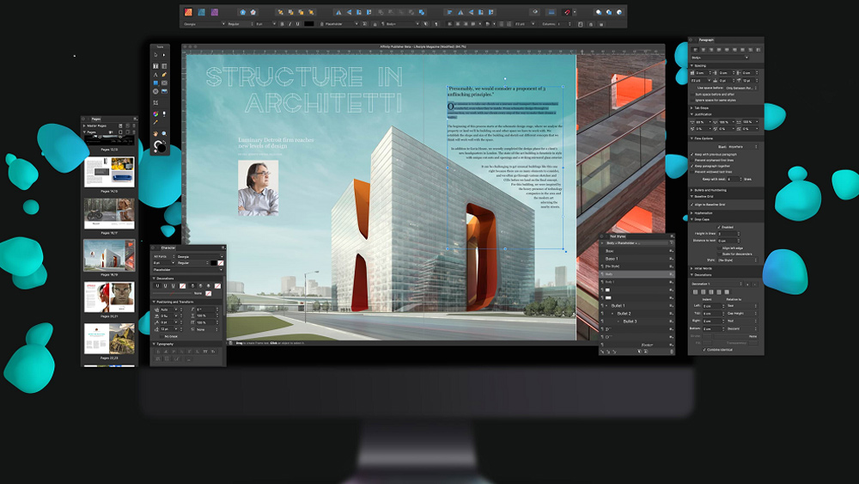Select the Vector Crop tool
The image size is (859, 484).
(155, 102)
